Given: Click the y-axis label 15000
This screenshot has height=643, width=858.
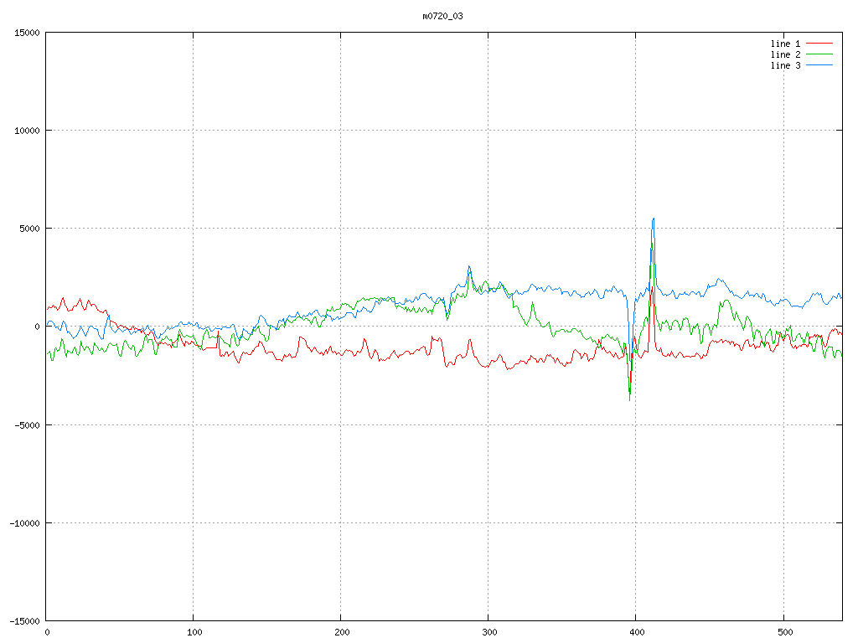Looking at the screenshot, I should point(27,33).
